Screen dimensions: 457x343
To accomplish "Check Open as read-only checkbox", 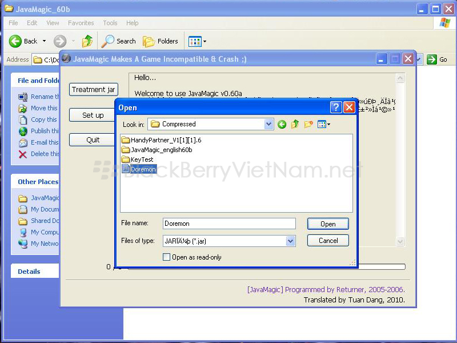I will tap(166, 257).
